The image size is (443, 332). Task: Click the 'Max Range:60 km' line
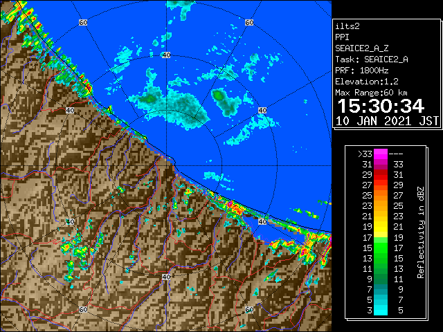pyautogui.click(x=371, y=93)
